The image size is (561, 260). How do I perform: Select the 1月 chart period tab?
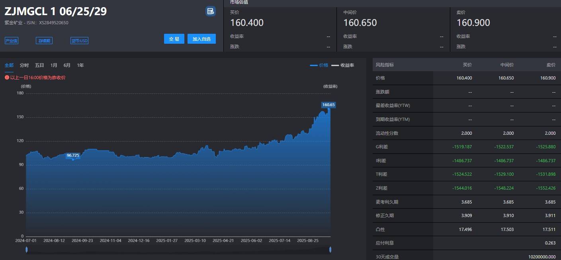point(53,65)
